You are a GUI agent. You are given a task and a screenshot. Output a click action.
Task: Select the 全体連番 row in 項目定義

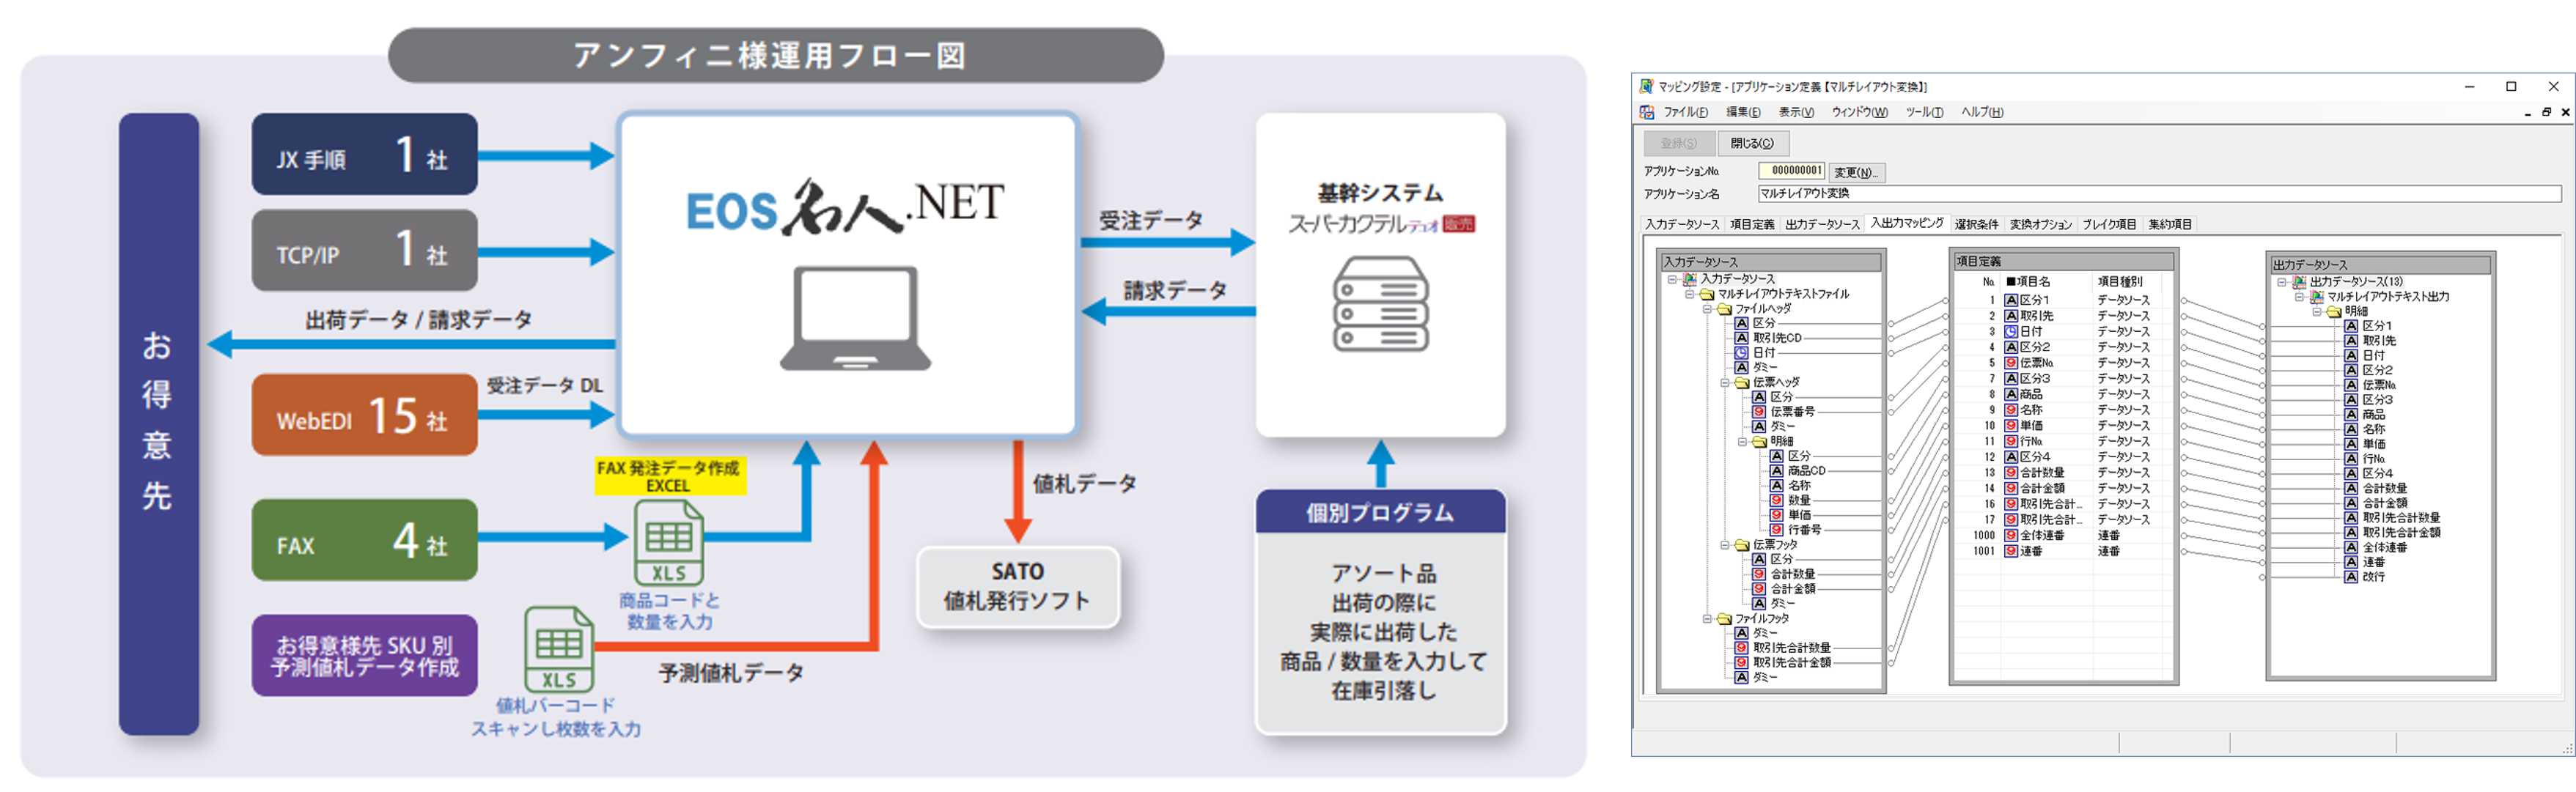coord(2040,535)
